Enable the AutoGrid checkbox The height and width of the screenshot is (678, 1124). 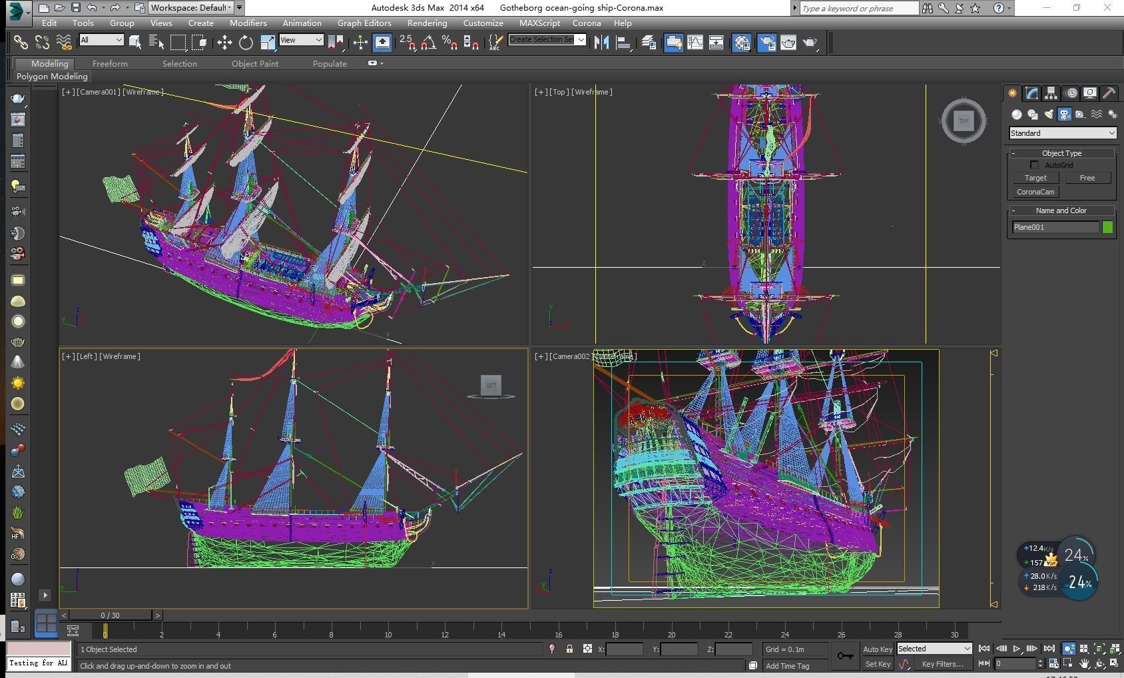pos(1034,165)
